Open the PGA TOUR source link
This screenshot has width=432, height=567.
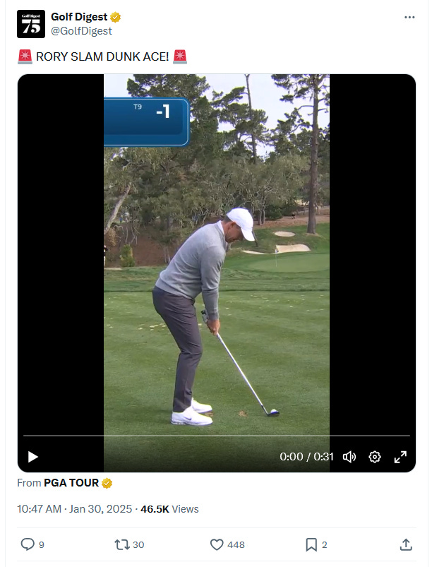click(71, 483)
